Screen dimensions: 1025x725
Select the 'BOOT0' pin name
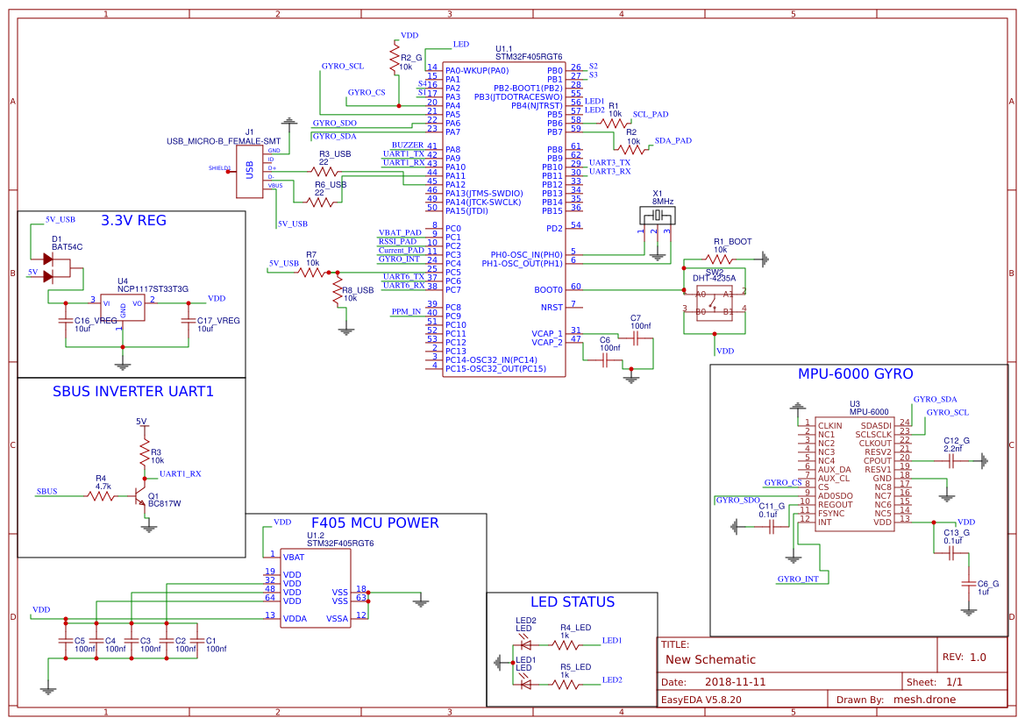pos(549,289)
